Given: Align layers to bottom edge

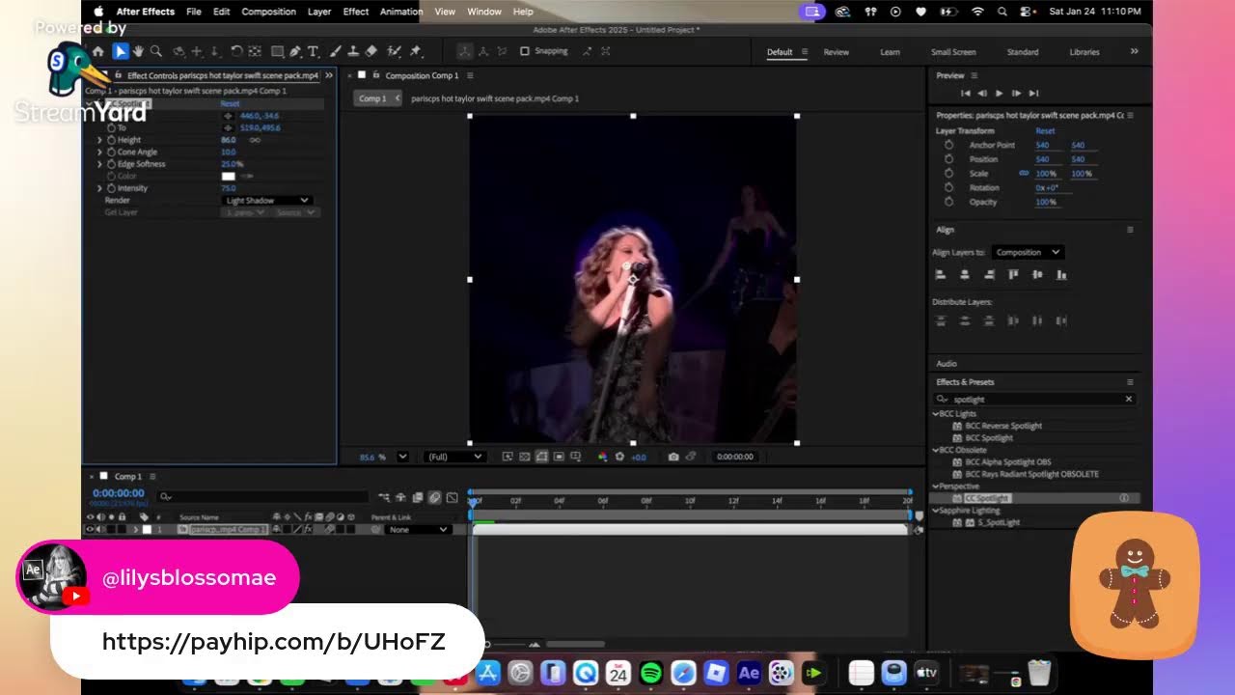Looking at the screenshot, I should [x=1061, y=275].
